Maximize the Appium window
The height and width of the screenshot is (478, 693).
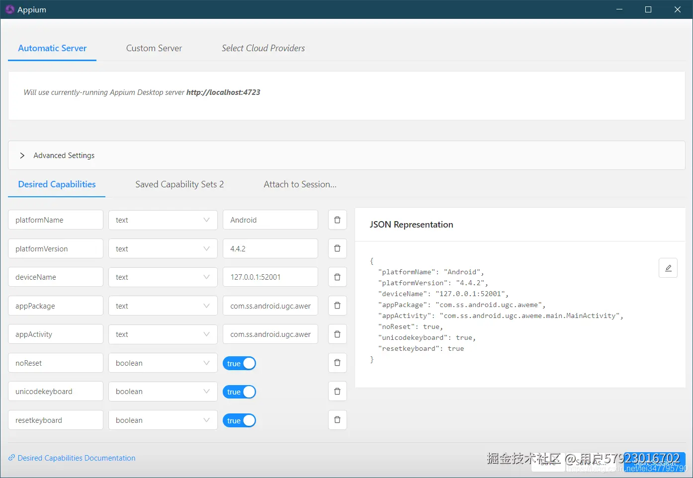point(648,9)
